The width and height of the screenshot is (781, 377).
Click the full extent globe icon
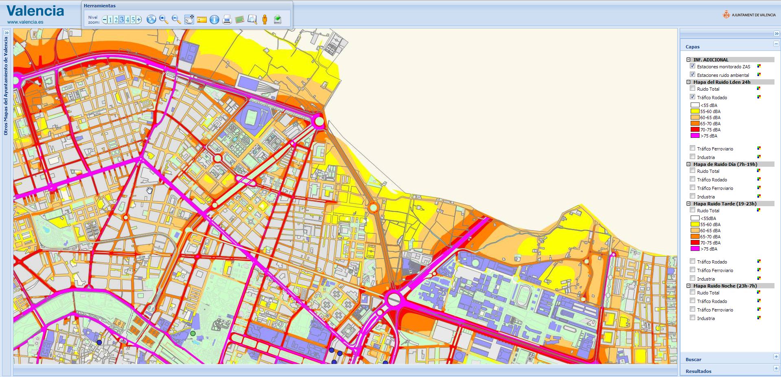coord(151,20)
